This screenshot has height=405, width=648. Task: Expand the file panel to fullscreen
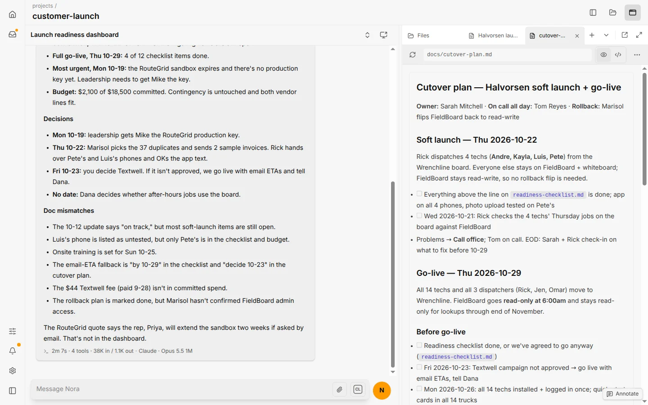(x=639, y=35)
